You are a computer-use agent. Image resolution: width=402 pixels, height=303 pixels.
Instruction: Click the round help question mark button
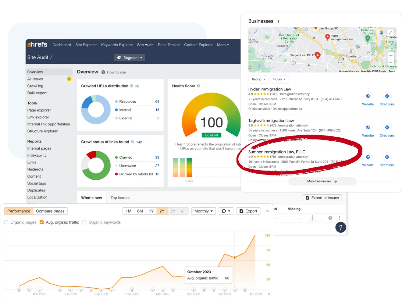click(x=340, y=227)
